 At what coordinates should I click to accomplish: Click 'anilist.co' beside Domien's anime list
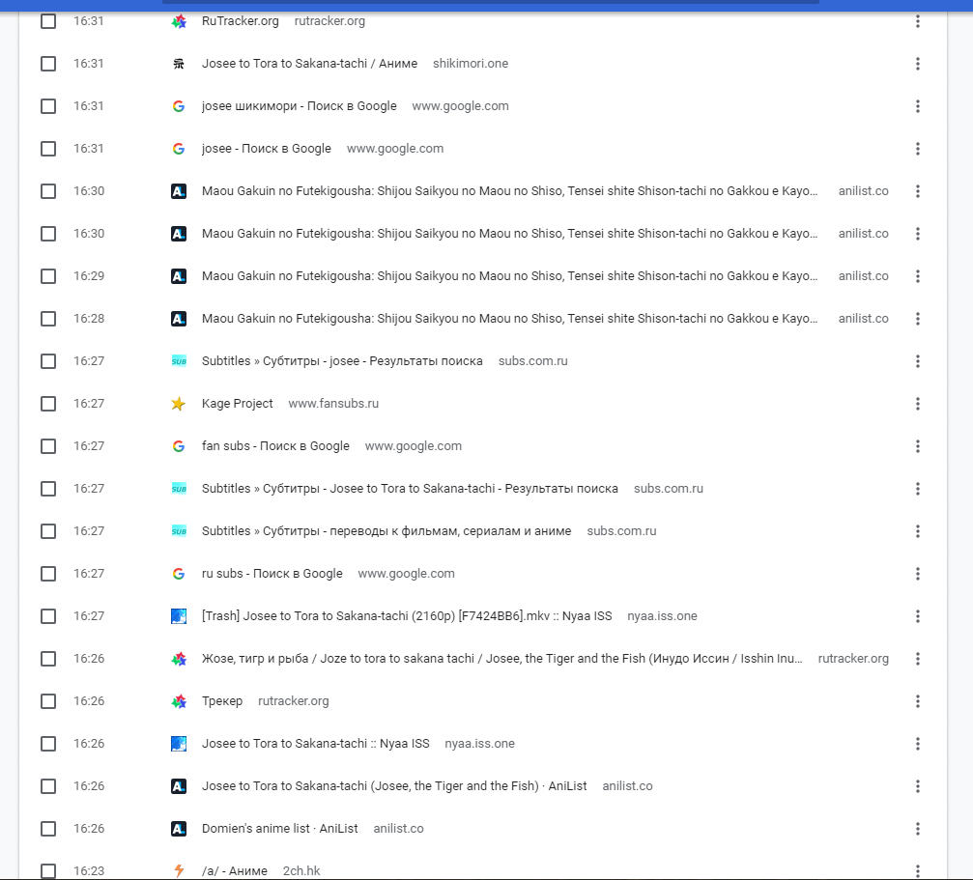click(x=398, y=829)
